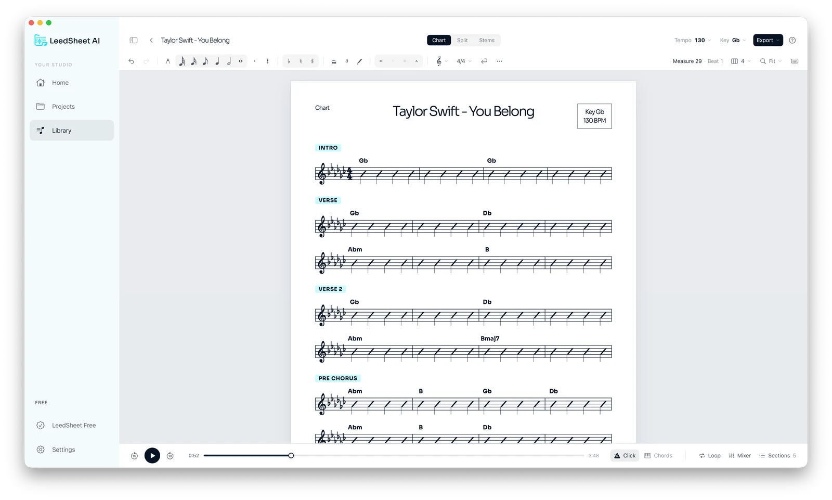Open the Tempo 130 dropdown

click(x=693, y=40)
